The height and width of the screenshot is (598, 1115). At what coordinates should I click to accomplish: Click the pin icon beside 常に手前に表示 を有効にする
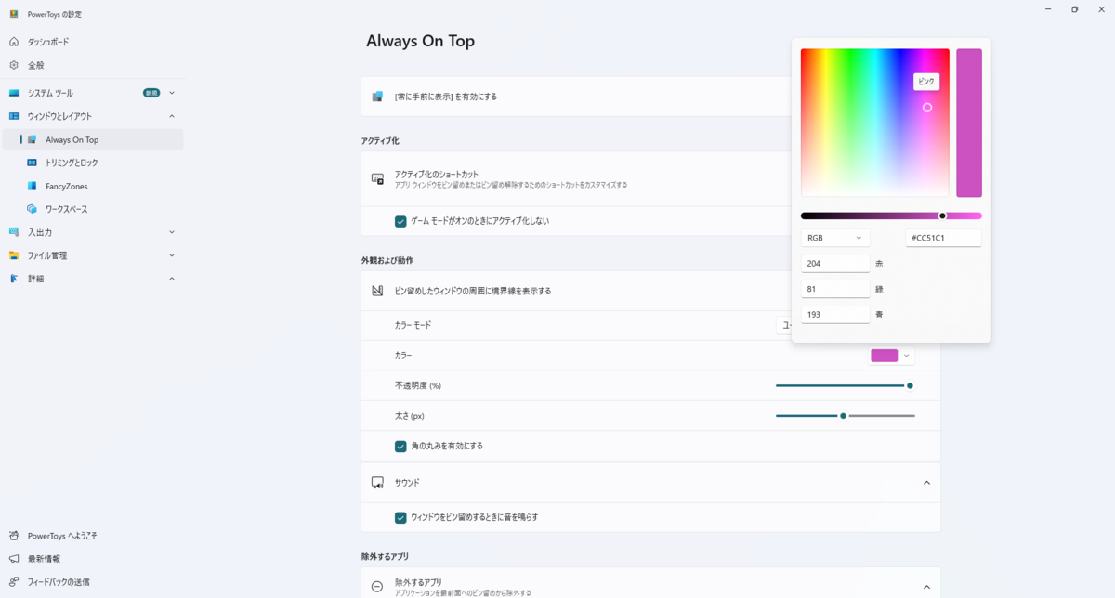click(377, 97)
